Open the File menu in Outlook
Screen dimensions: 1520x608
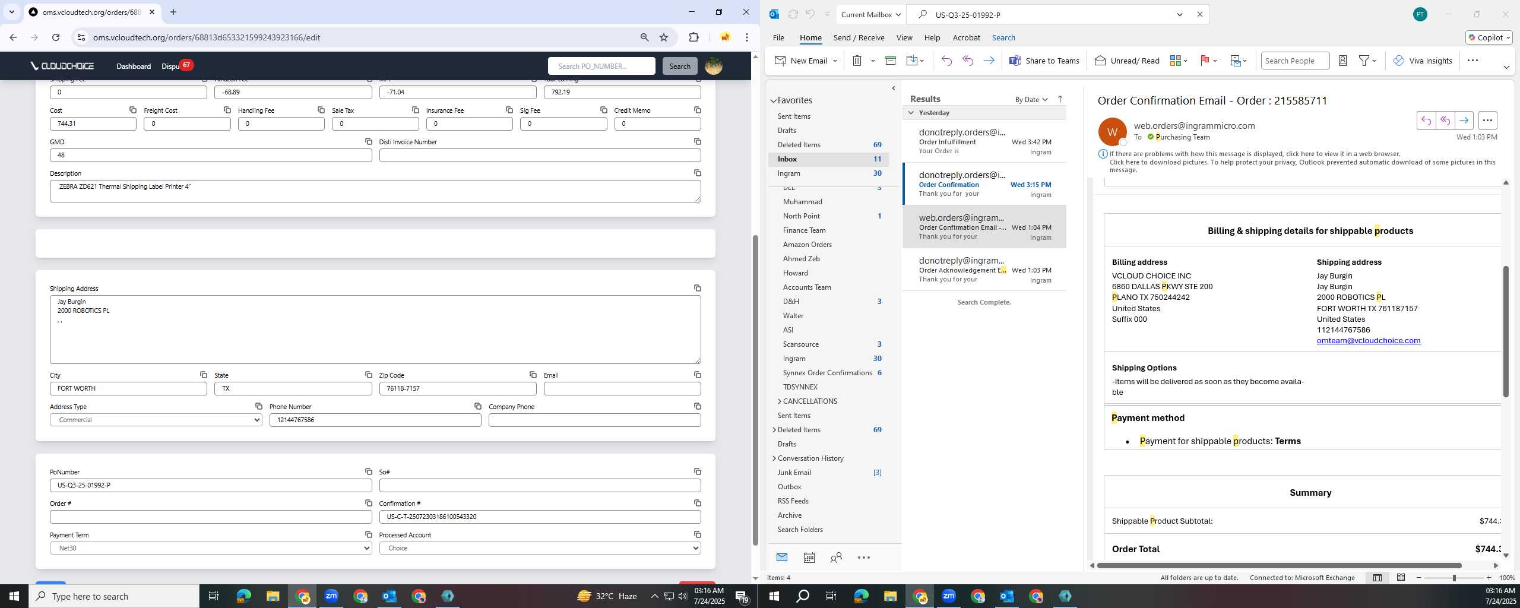[778, 37]
